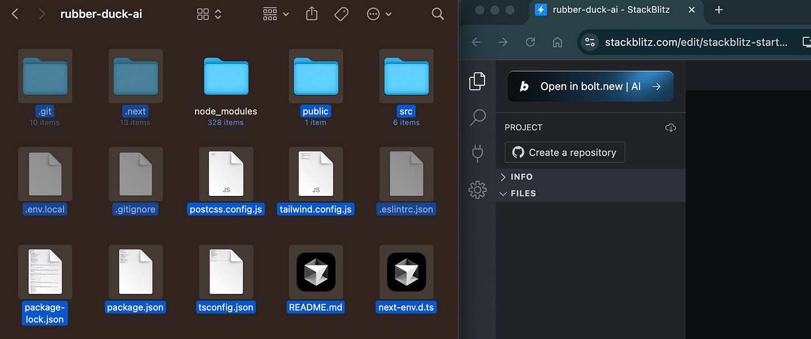Search in the Finder window
This screenshot has height=339, width=811.
(x=438, y=14)
